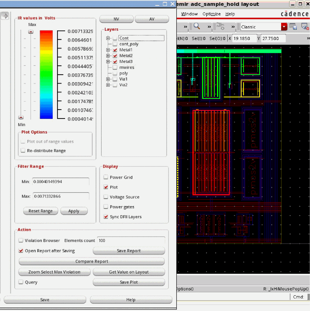The width and height of the screenshot is (310, 311).
Task: Click the Filter Range Min input field
Action: coord(60,182)
